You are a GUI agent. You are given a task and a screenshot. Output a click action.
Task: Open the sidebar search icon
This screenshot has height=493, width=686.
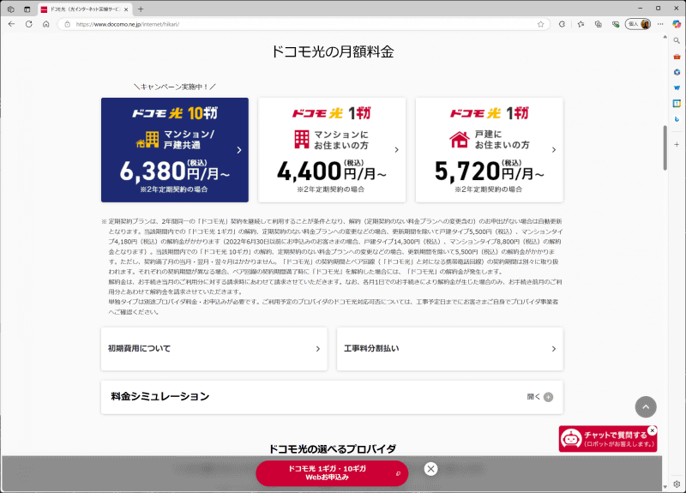(677, 40)
